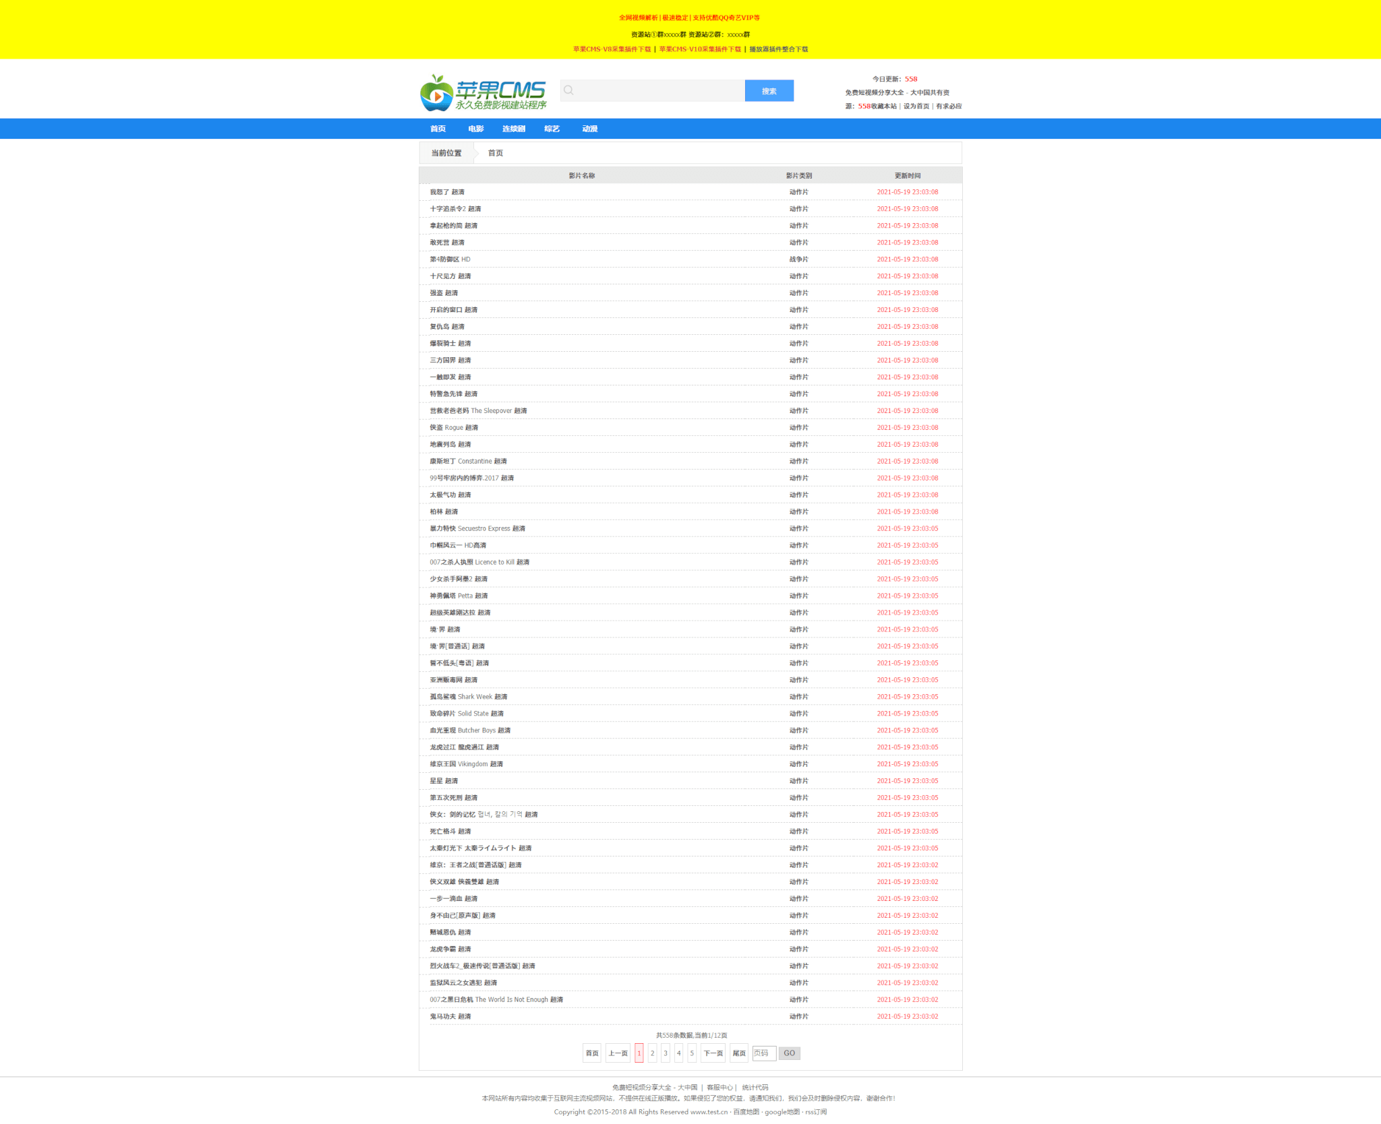Open the rss订阅 footer link
The height and width of the screenshot is (1124, 1381).
click(815, 1112)
